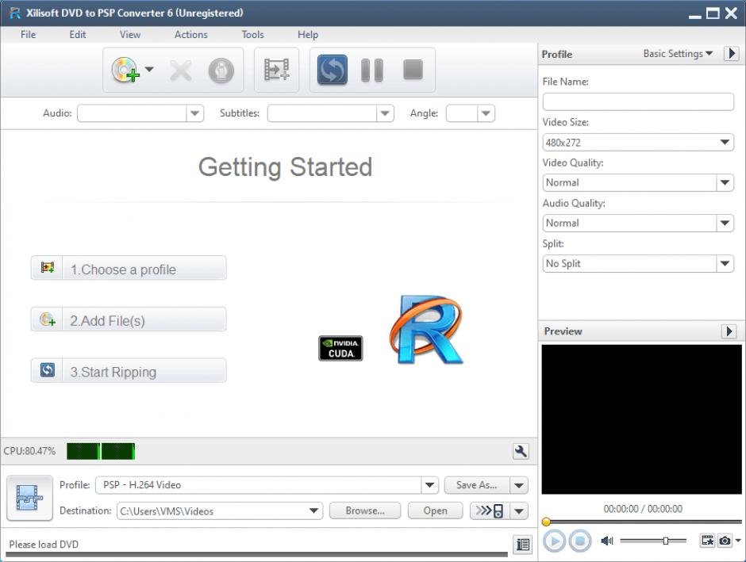The height and width of the screenshot is (562, 746).
Task: Mute with the speaker icon
Action: coord(606,541)
